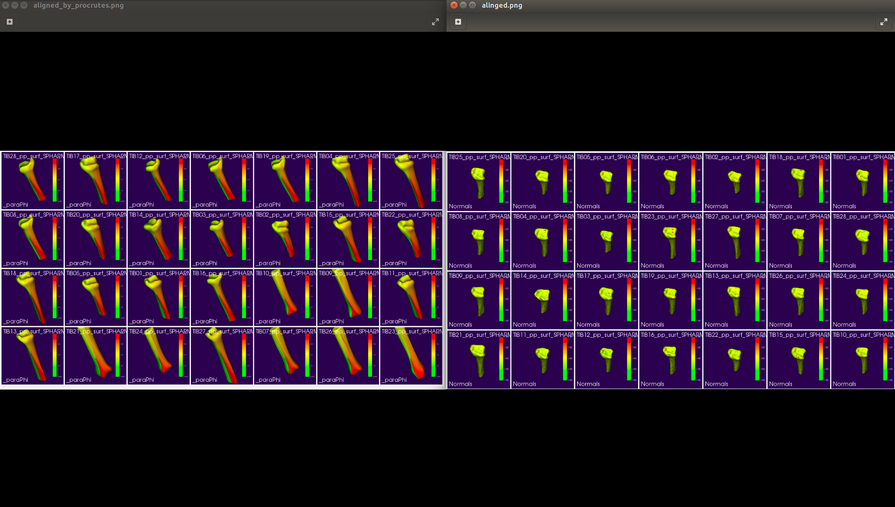Screen dimensions: 895x507
Task: Click the TIB23 paraPhi bone tile
Action: pyautogui.click(x=411, y=357)
